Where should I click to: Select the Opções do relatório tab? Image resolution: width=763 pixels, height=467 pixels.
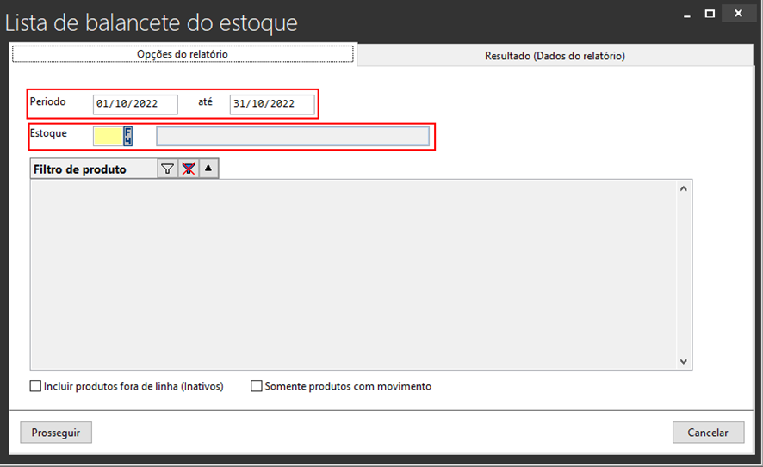click(x=183, y=54)
